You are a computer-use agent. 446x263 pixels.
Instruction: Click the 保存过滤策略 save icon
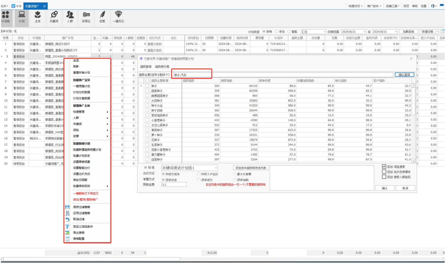point(67,207)
